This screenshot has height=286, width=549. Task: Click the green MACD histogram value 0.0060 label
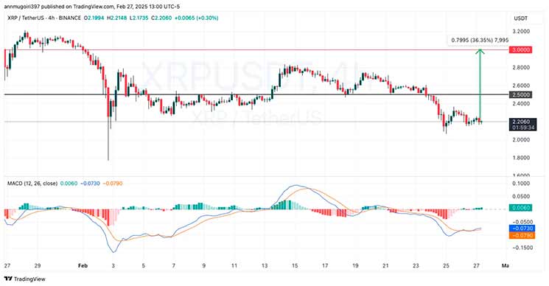click(520, 208)
